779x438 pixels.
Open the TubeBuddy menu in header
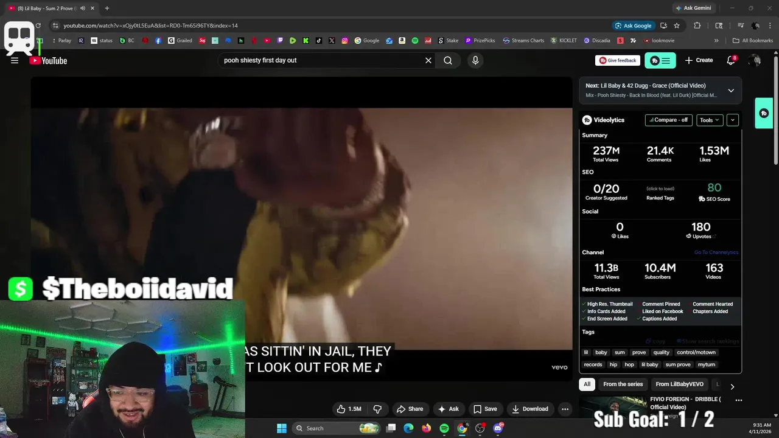pos(660,60)
